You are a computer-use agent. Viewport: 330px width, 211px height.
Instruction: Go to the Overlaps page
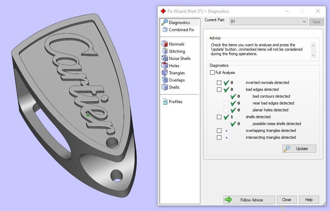pos(177,80)
